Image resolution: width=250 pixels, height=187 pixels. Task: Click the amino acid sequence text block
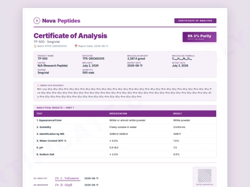(125, 93)
